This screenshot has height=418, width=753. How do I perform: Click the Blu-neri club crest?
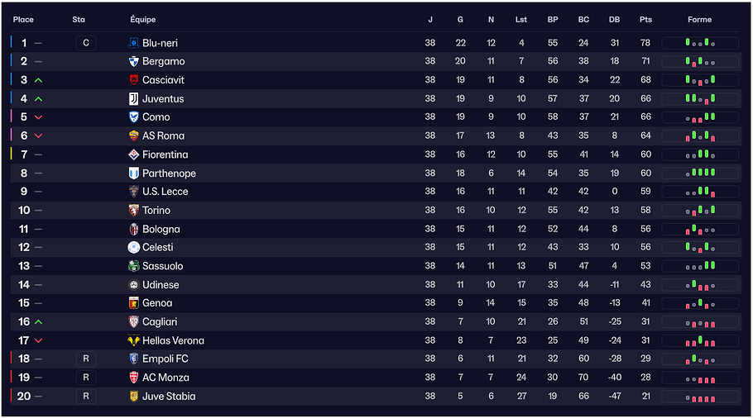(134, 43)
